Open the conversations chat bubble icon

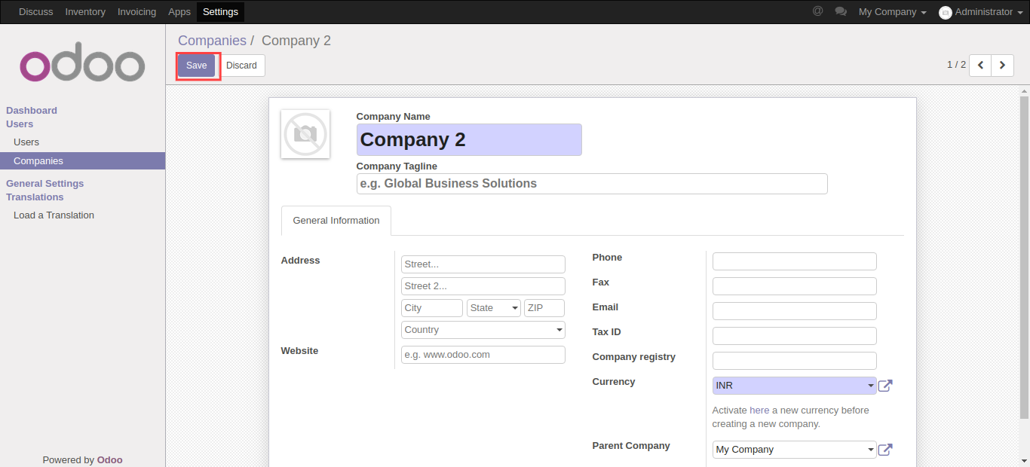click(x=841, y=12)
